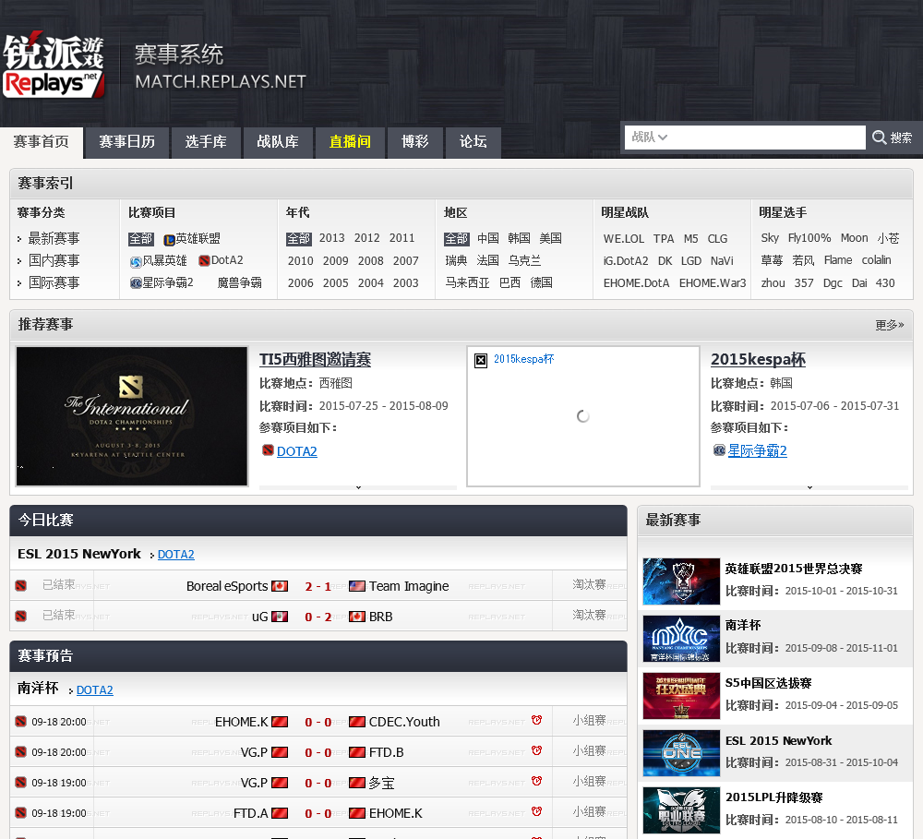Image resolution: width=923 pixels, height=839 pixels.
Task: Open the 赛事首页 tab
Action: (x=42, y=142)
